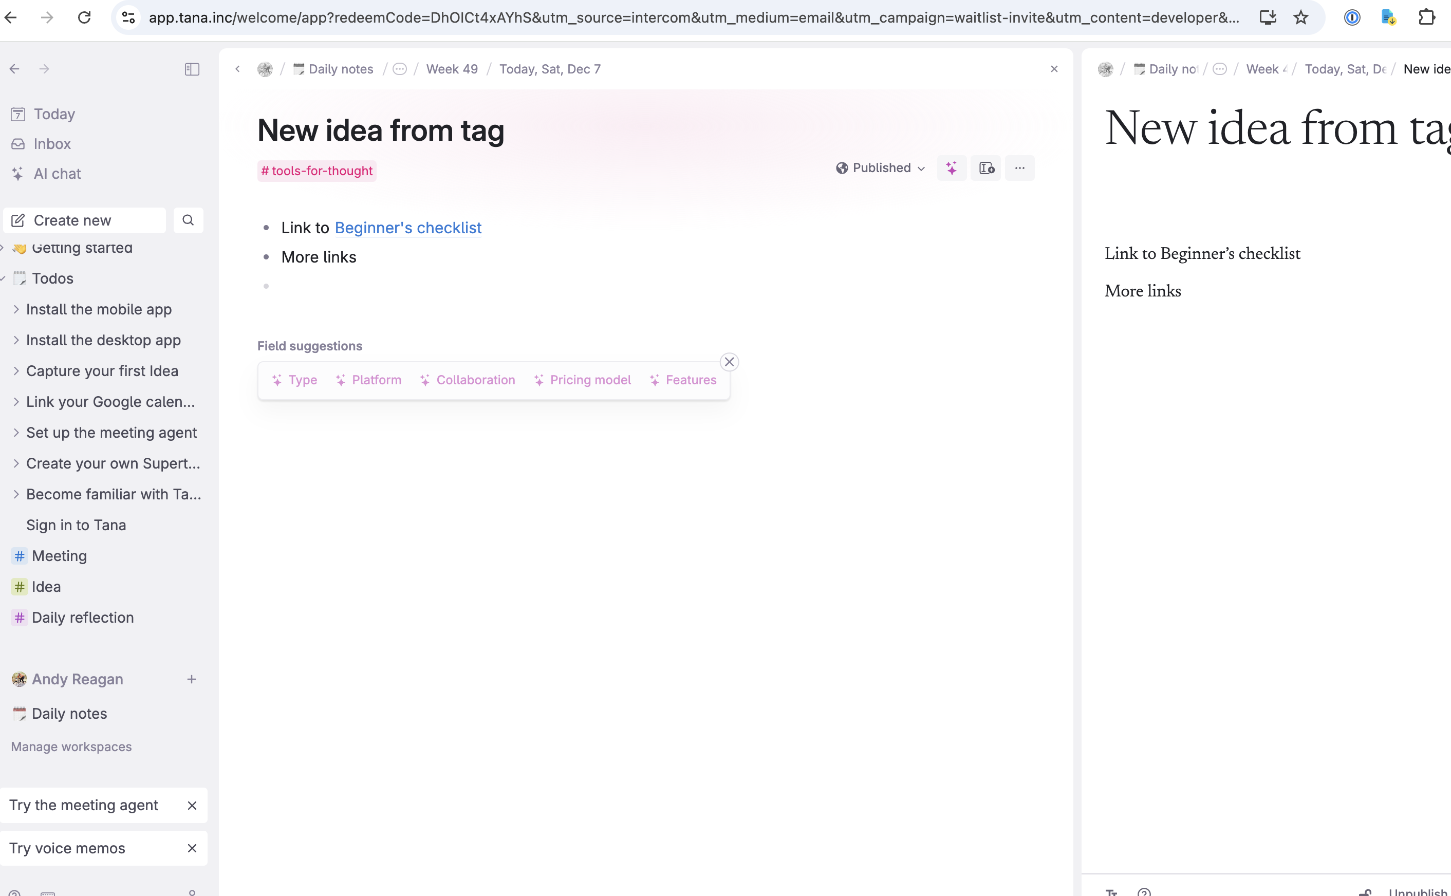Collapse the Todos tree node

[x=3, y=278]
